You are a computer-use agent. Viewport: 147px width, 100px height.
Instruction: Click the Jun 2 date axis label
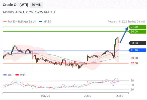coord(120,96)
